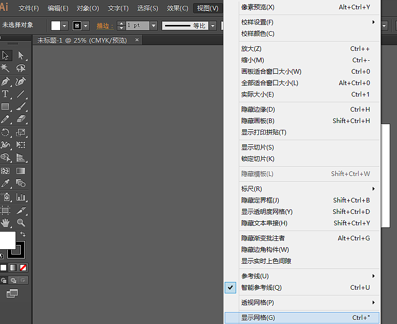Select the Perspective Grid tool
This screenshot has height=324, width=397.
tap(21, 157)
